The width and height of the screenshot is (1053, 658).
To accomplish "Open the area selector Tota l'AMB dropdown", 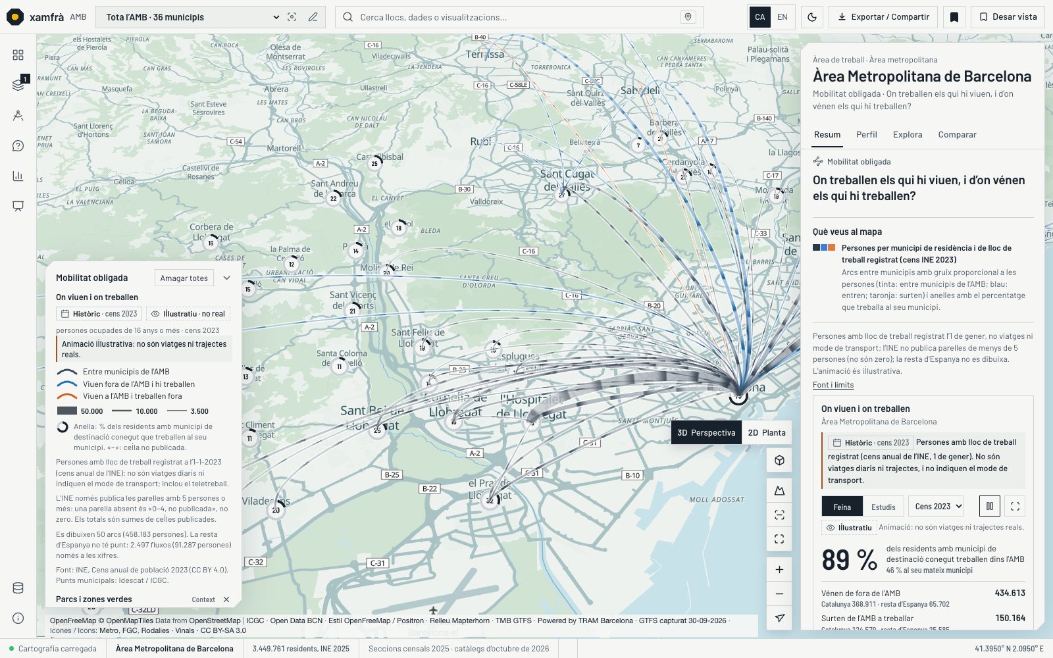I will click(x=192, y=17).
